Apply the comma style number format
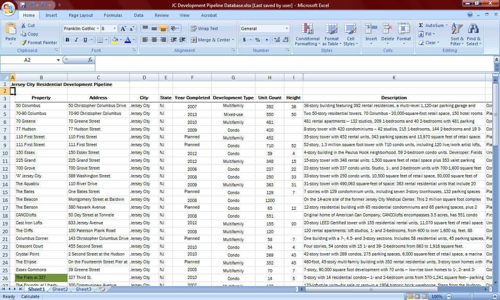The height and width of the screenshot is (300, 500). coord(267,40)
